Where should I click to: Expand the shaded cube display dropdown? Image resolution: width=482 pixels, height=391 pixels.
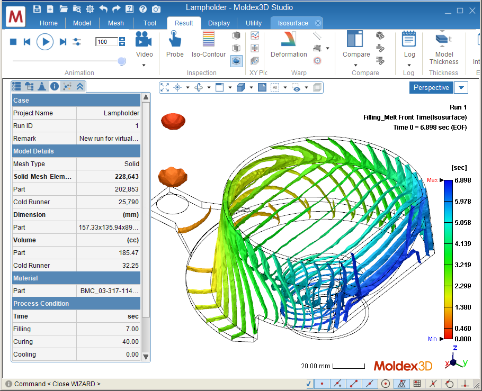coord(251,87)
